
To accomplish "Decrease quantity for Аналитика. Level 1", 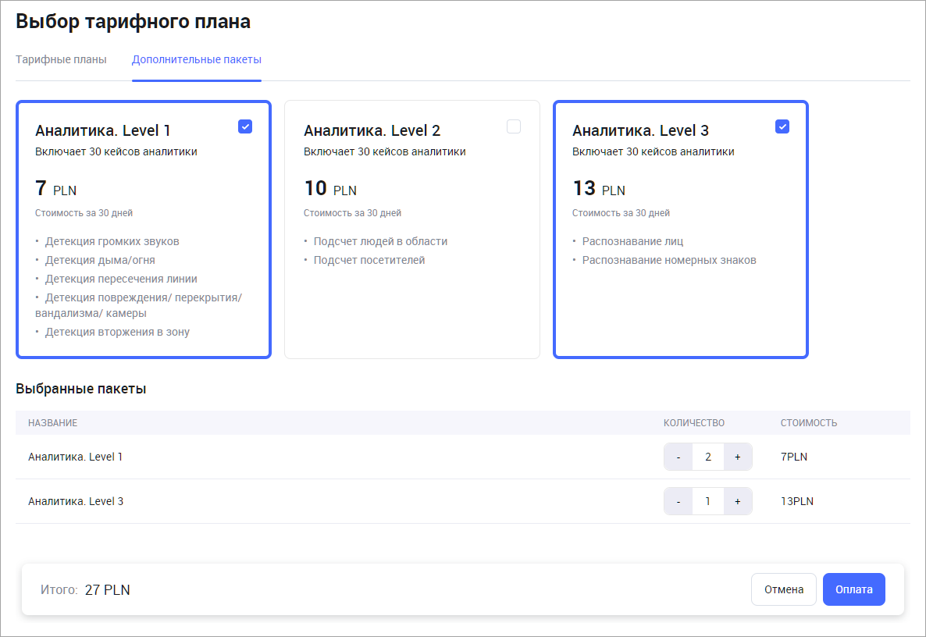I will point(678,457).
